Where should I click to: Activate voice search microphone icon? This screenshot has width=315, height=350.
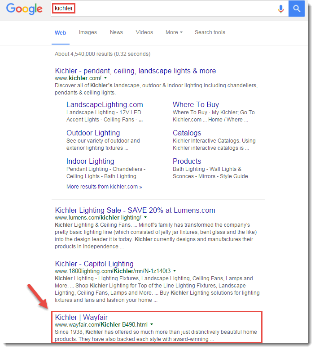coord(281,9)
